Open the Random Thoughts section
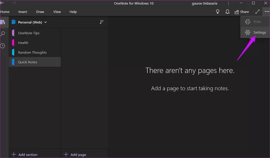270x158 pixels. click(x=35, y=53)
